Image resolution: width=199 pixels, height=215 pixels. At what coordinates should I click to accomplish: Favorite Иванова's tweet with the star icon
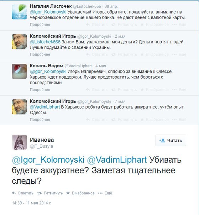[68, 193]
